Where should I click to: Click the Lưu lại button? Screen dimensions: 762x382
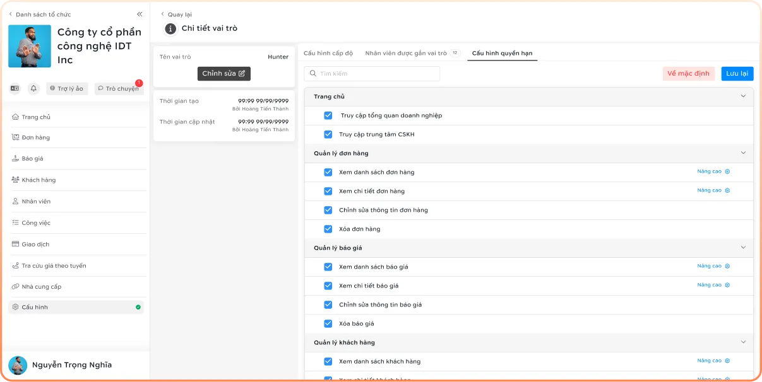coord(737,74)
